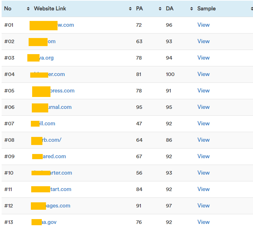Sort table by the No column arrows
The height and width of the screenshot is (231, 253).
[28, 9]
